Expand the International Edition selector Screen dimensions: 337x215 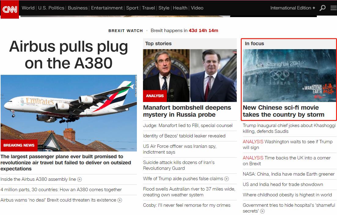[293, 8]
